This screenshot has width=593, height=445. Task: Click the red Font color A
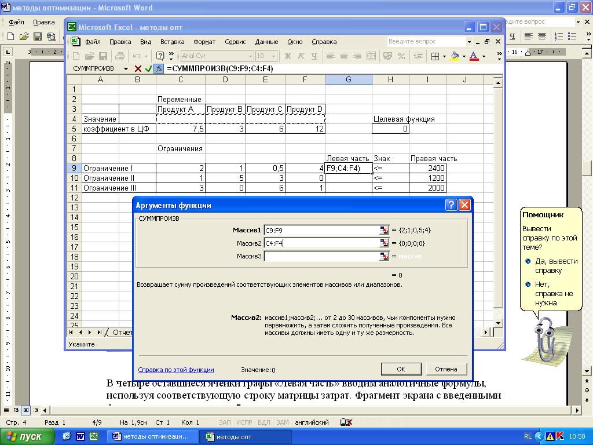474,56
